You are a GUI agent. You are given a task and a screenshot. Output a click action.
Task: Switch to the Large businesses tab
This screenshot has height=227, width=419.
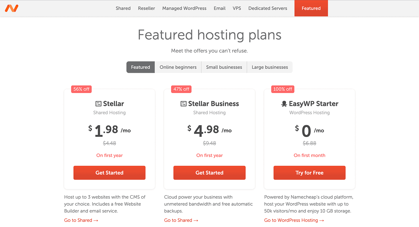click(270, 67)
